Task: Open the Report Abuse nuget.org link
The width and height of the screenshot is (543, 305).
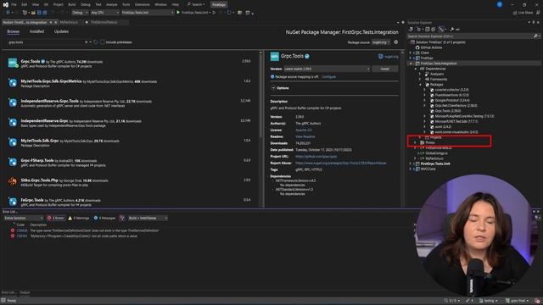Action: pyautogui.click(x=340, y=163)
